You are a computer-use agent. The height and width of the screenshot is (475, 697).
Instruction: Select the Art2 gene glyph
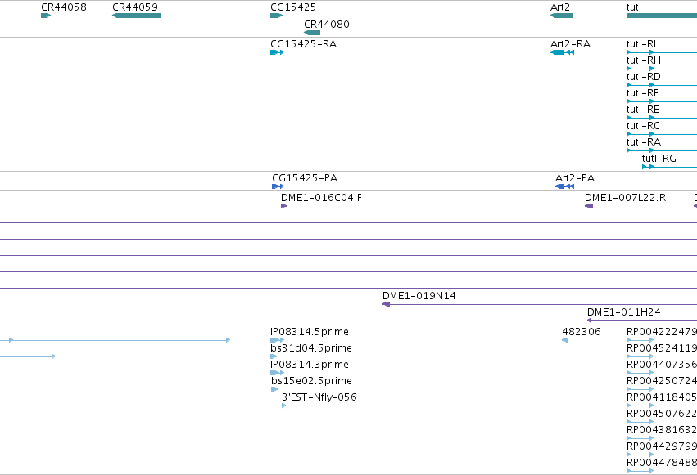tap(561, 16)
